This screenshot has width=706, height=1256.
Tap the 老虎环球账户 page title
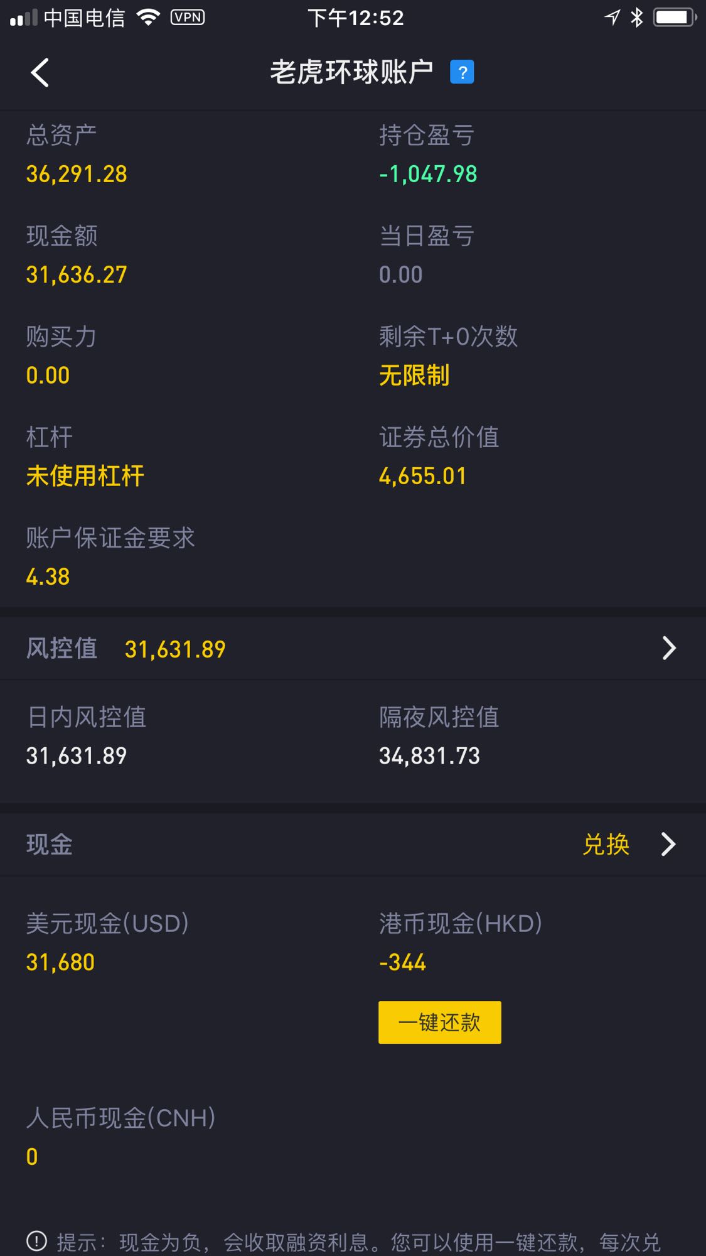[351, 72]
